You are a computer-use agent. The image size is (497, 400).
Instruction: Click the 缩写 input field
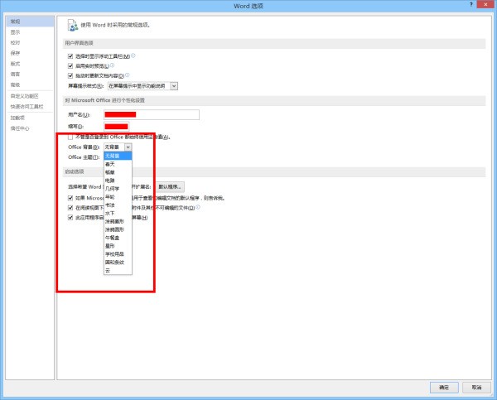pyautogui.click(x=116, y=127)
